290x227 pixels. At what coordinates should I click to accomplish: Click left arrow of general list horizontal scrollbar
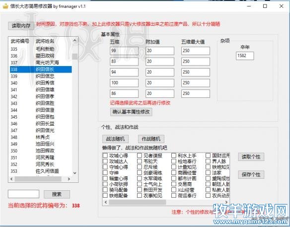(x=11, y=179)
